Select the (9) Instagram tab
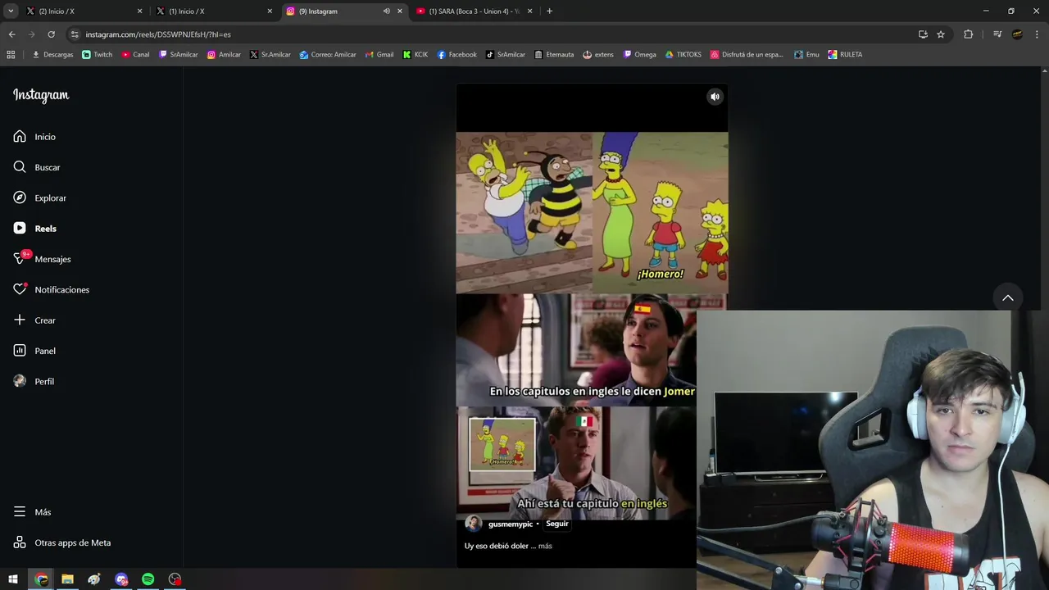 point(344,11)
